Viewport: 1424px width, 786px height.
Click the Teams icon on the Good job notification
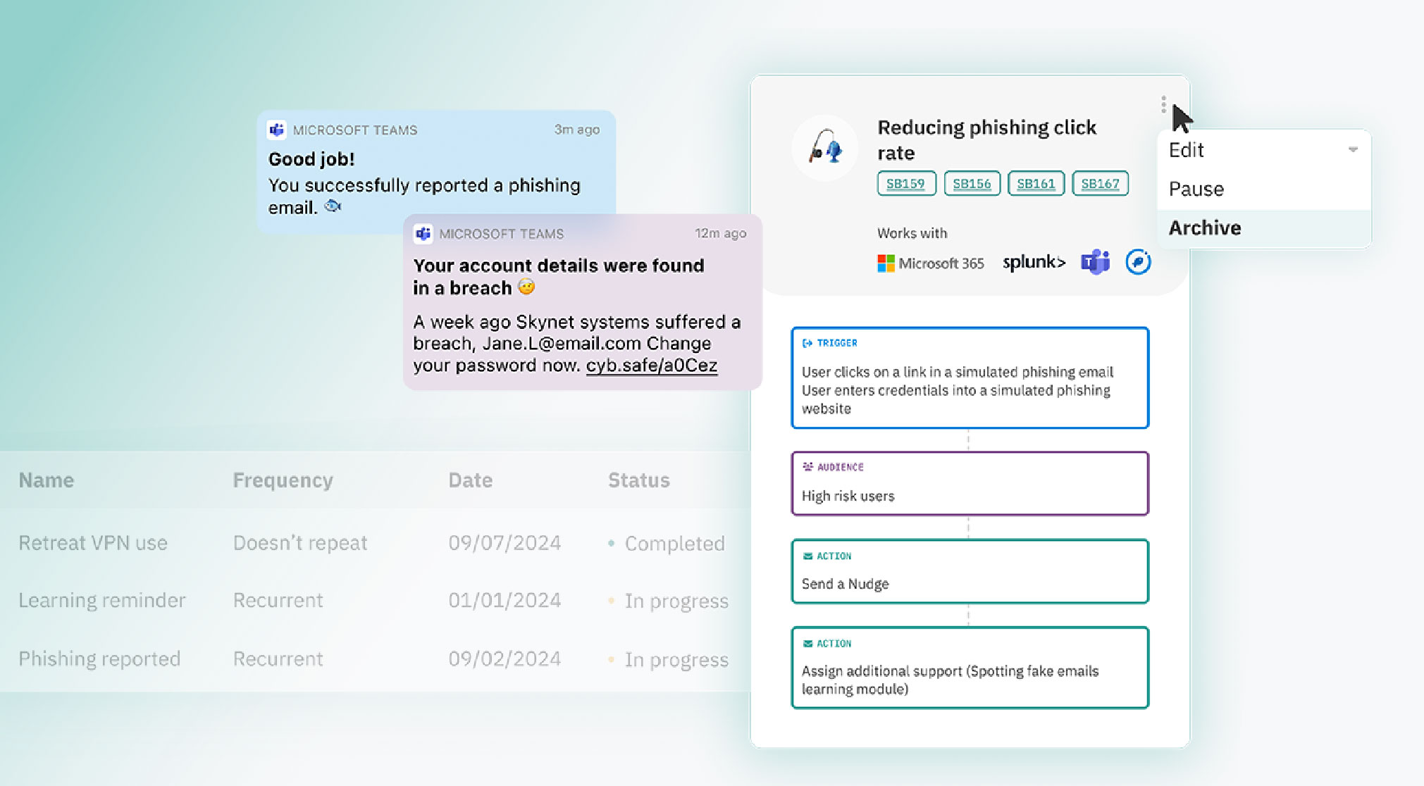(x=276, y=129)
